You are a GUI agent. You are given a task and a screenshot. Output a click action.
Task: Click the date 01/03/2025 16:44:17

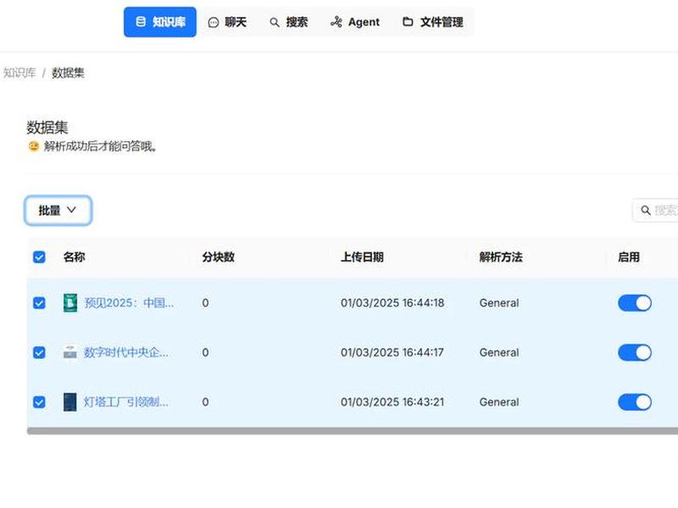[x=392, y=352]
